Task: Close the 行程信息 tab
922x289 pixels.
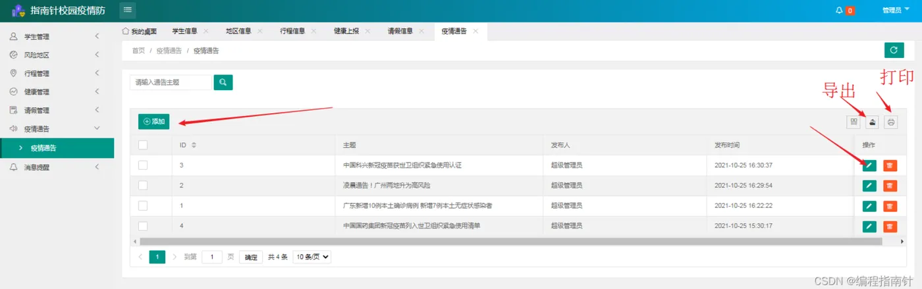Action: click(x=314, y=31)
